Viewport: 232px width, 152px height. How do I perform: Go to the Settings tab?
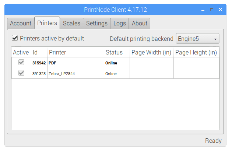97,23
